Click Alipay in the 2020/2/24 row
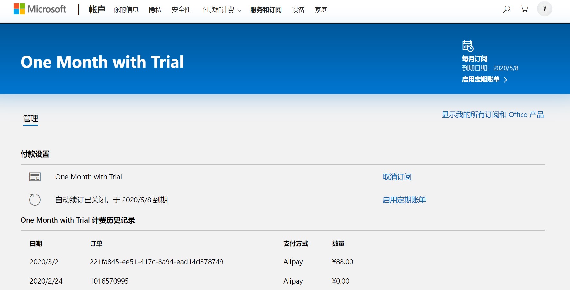 pos(293,281)
